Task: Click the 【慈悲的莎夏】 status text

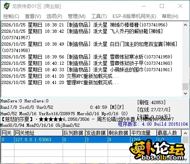Action: 17,119
